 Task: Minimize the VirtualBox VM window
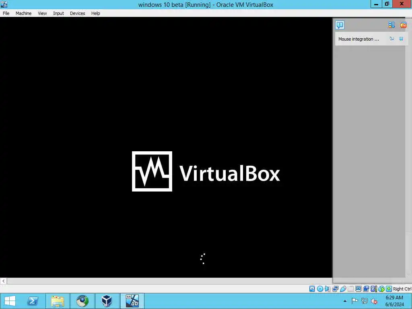coord(376,4)
